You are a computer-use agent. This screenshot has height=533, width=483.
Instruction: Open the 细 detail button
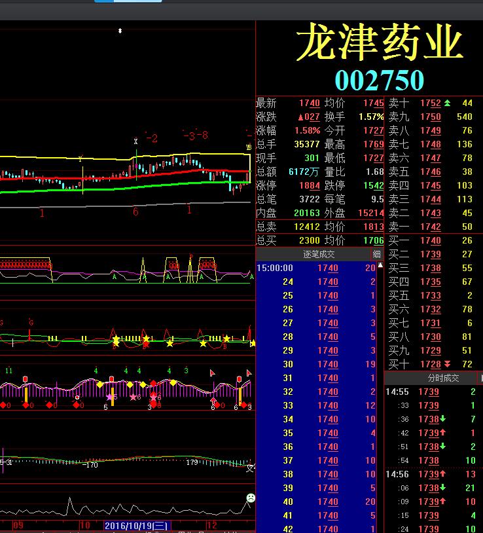[377, 254]
